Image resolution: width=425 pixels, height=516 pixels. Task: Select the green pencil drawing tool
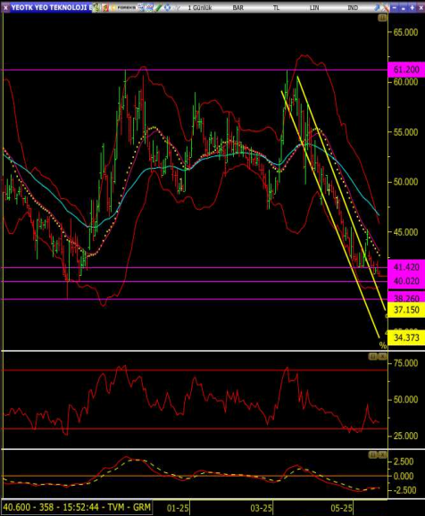[x=159, y=7]
